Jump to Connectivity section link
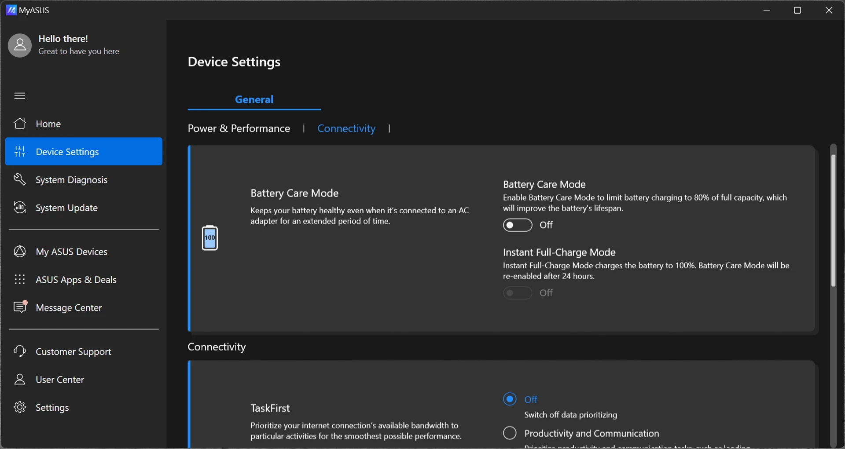The width and height of the screenshot is (845, 449). coord(346,128)
